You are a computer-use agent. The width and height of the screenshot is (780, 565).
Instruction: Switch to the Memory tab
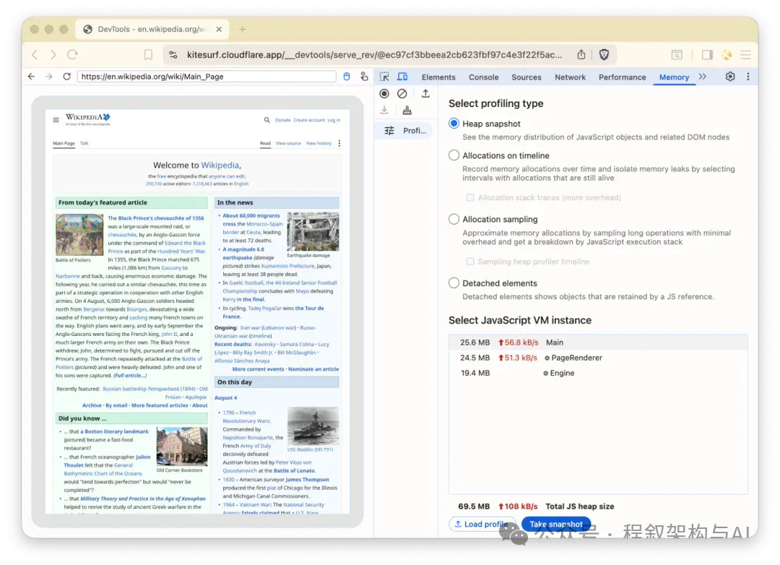(x=674, y=77)
